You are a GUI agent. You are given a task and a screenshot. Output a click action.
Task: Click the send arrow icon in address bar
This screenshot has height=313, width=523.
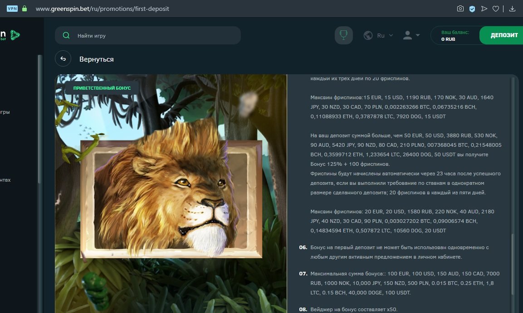click(484, 9)
